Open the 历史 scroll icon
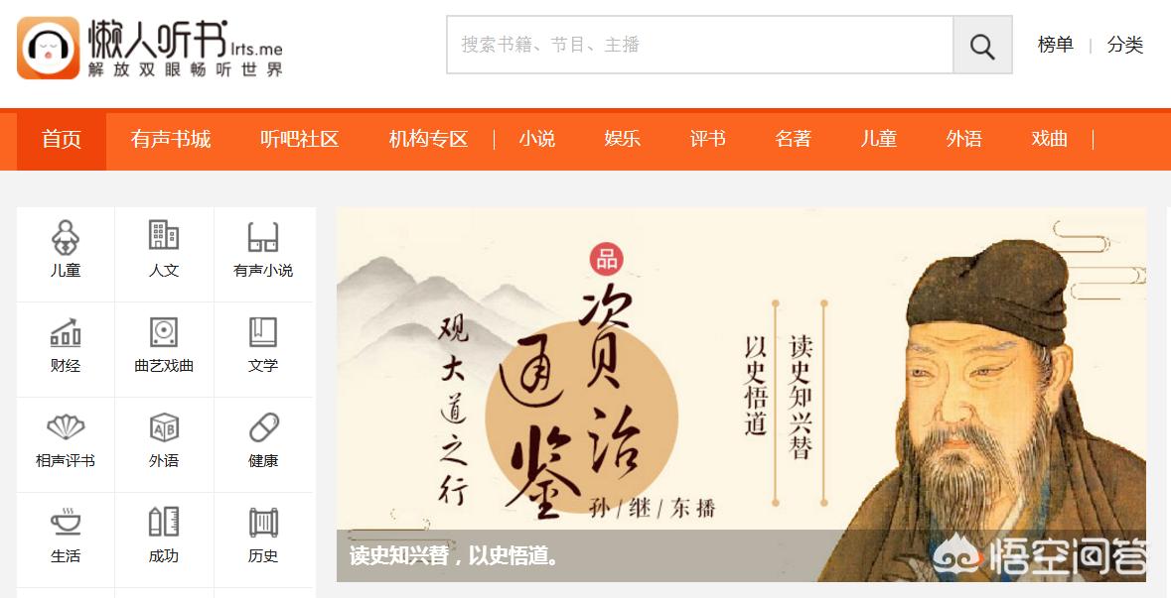This screenshot has height=598, width=1171. [x=263, y=523]
